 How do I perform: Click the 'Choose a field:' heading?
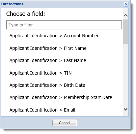pos(26,14)
